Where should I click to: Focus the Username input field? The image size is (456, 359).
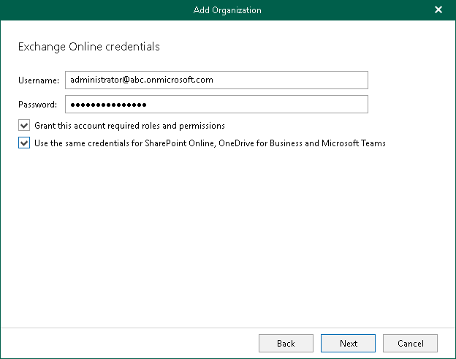(292, 80)
